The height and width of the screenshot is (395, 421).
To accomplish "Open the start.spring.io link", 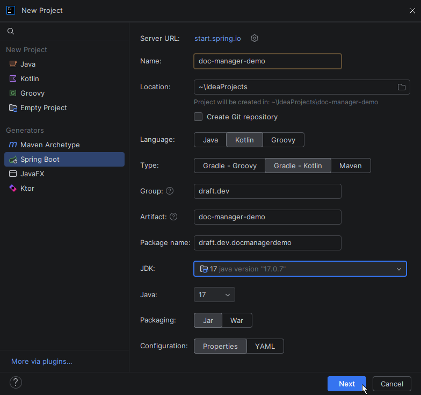I will coord(217,39).
